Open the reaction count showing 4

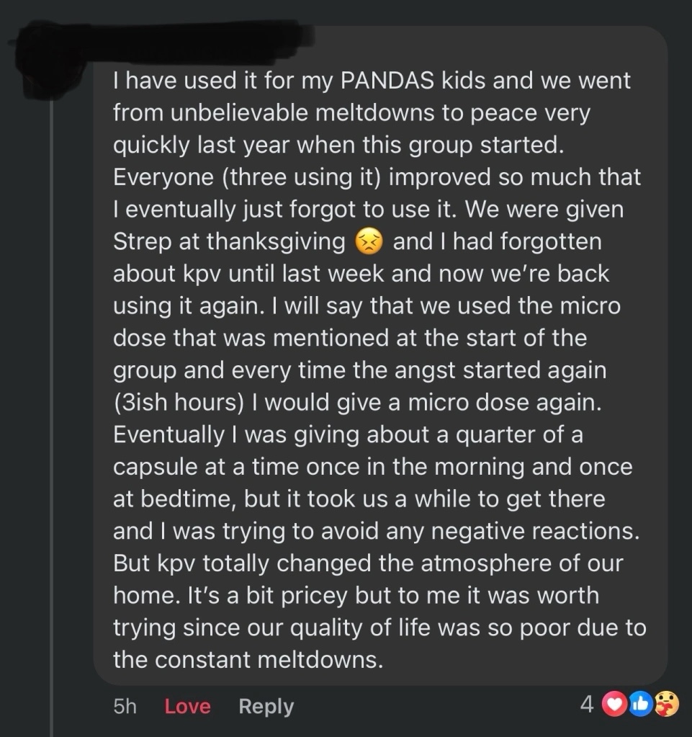pos(587,707)
